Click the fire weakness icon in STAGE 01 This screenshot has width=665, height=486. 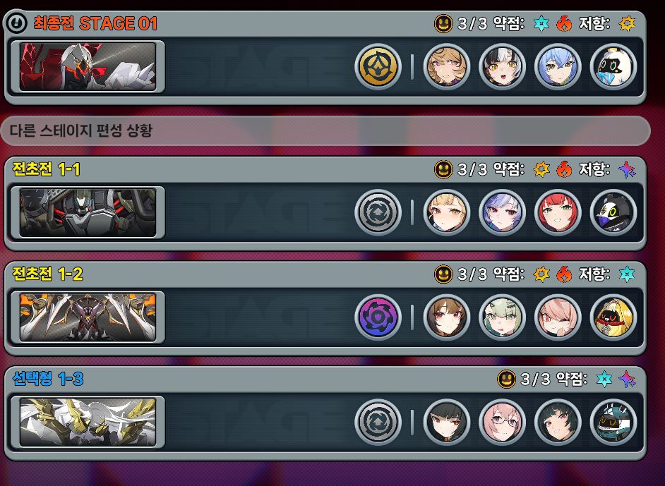pos(564,23)
